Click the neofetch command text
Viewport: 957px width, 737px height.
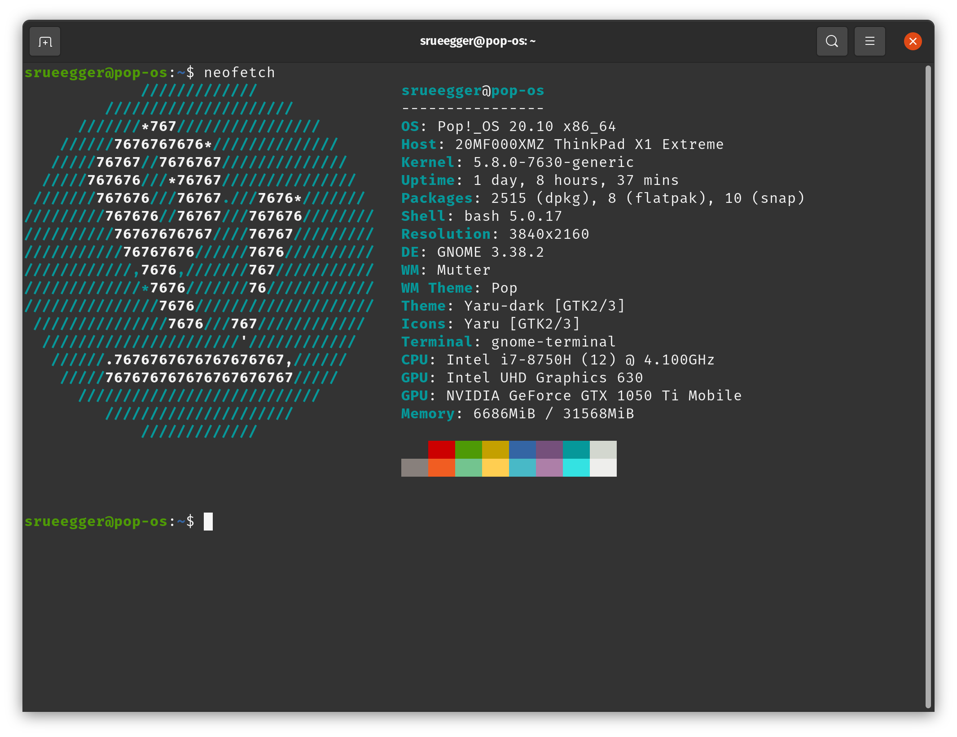(239, 73)
